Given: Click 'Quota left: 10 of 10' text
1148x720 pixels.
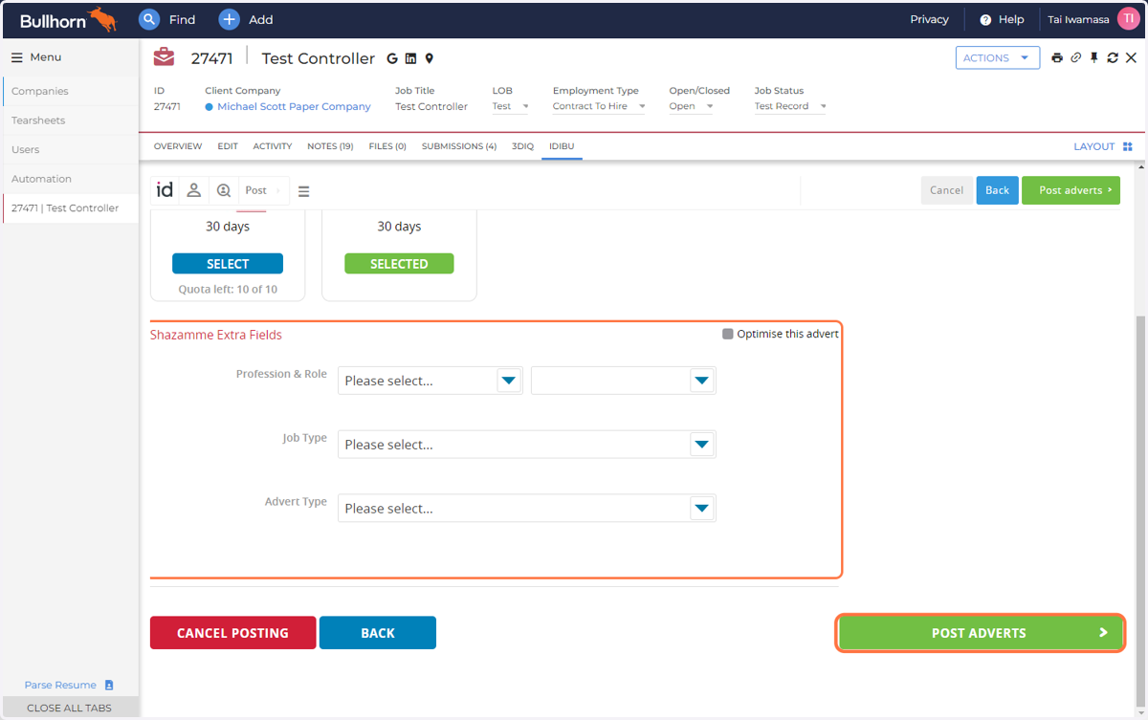Looking at the screenshot, I should [x=228, y=289].
